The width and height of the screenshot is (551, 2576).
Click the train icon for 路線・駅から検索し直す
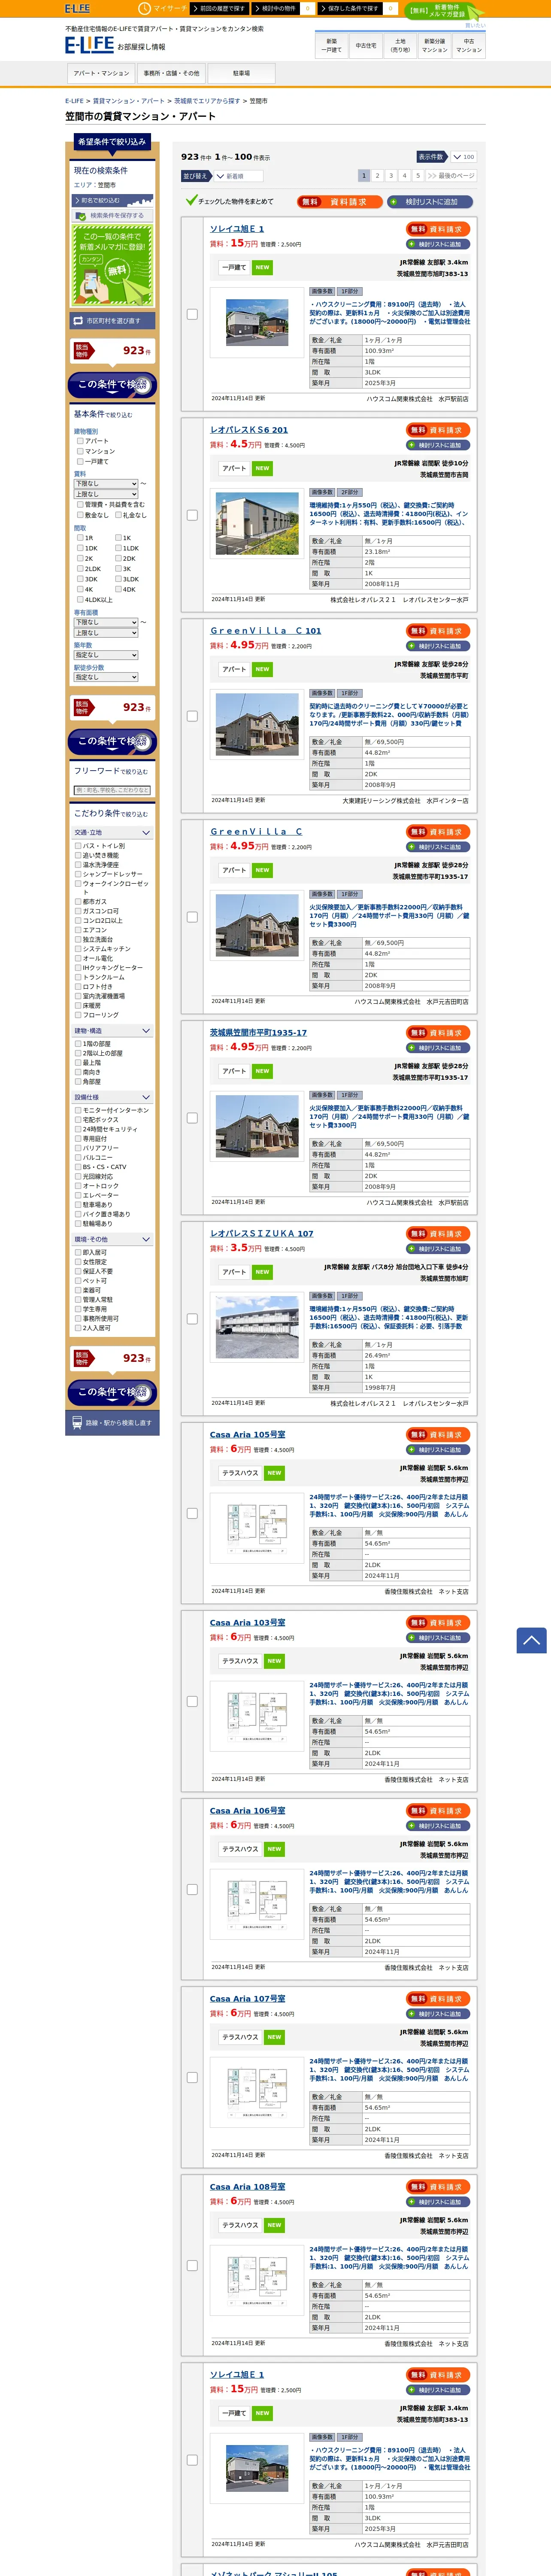point(77,1422)
